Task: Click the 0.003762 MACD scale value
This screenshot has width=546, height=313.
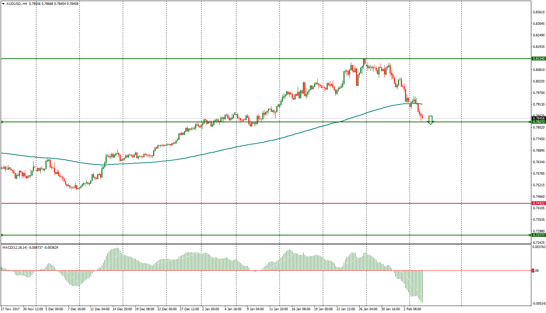Action: [x=539, y=247]
